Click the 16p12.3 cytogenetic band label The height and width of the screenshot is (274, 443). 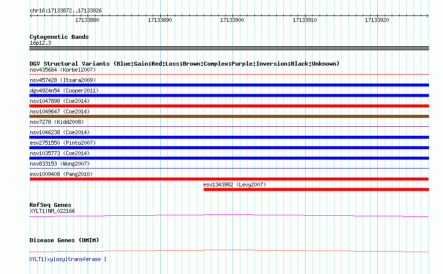(40, 43)
